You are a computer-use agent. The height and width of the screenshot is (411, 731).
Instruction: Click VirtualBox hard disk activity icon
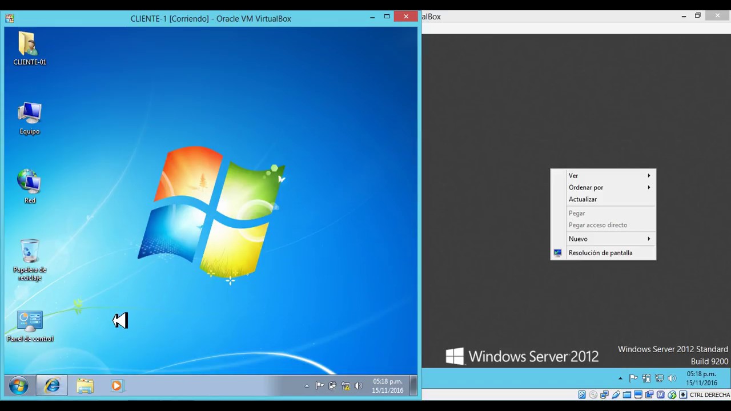click(582, 394)
